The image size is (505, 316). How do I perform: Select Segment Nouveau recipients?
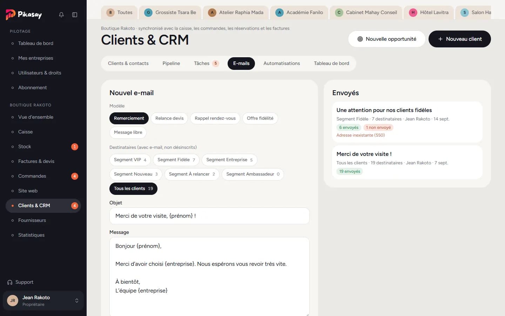click(x=136, y=174)
